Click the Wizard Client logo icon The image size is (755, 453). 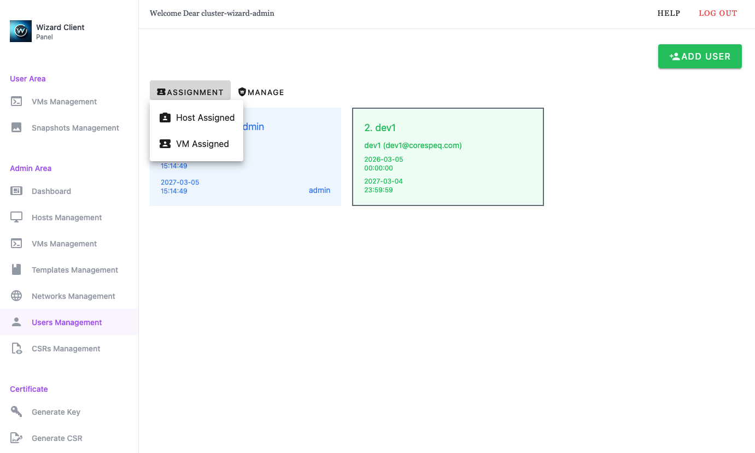[x=21, y=32]
